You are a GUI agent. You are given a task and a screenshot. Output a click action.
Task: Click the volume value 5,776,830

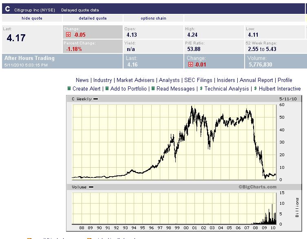point(261,64)
